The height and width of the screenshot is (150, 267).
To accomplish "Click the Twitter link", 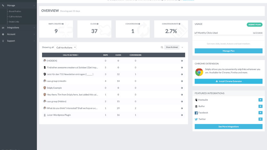I will [202, 119].
